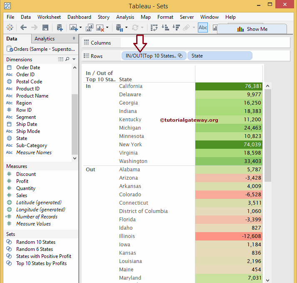297x283 pixels.
Task: Click the add new data source icon
Action: pos(60,28)
